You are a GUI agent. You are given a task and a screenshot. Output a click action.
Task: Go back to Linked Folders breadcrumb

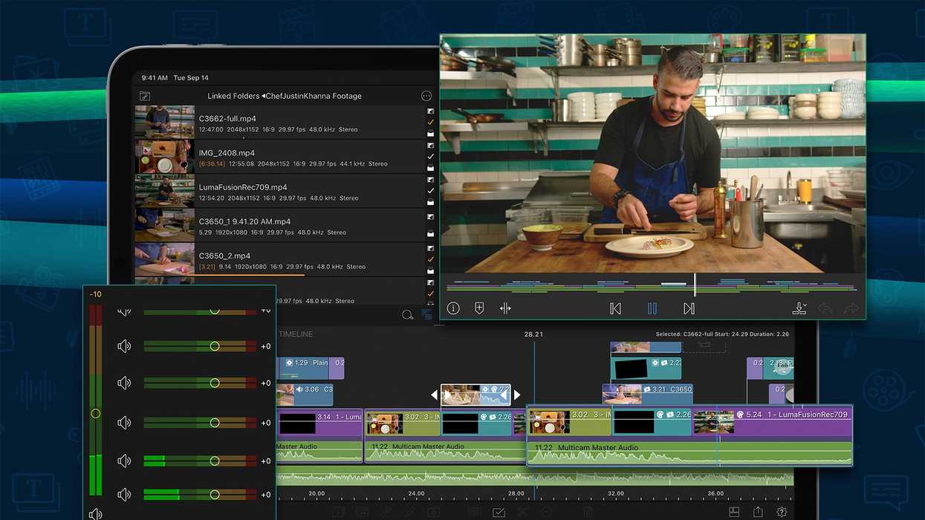[x=233, y=96]
